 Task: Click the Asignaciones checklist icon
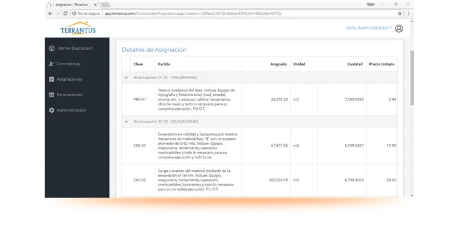point(52,79)
